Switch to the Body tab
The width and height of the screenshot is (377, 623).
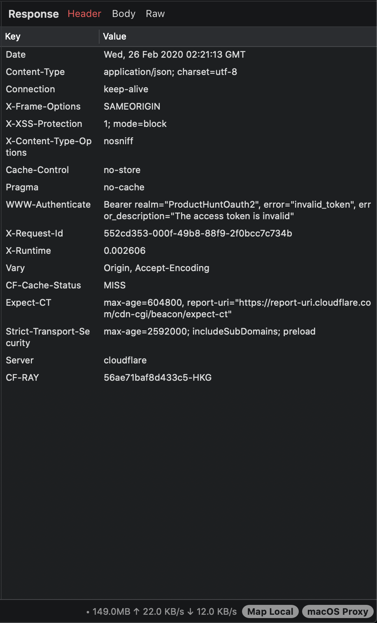click(x=123, y=14)
